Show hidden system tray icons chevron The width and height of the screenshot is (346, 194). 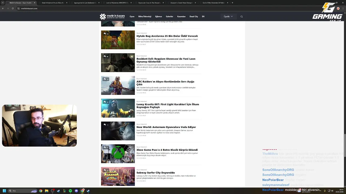[320, 191]
